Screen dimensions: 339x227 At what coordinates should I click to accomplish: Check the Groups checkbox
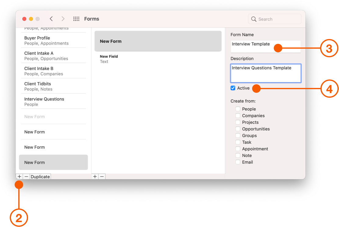pos(238,135)
